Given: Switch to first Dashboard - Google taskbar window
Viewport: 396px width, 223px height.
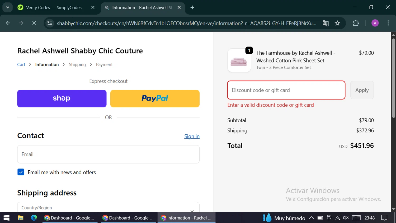Looking at the screenshot, I should [70, 218].
